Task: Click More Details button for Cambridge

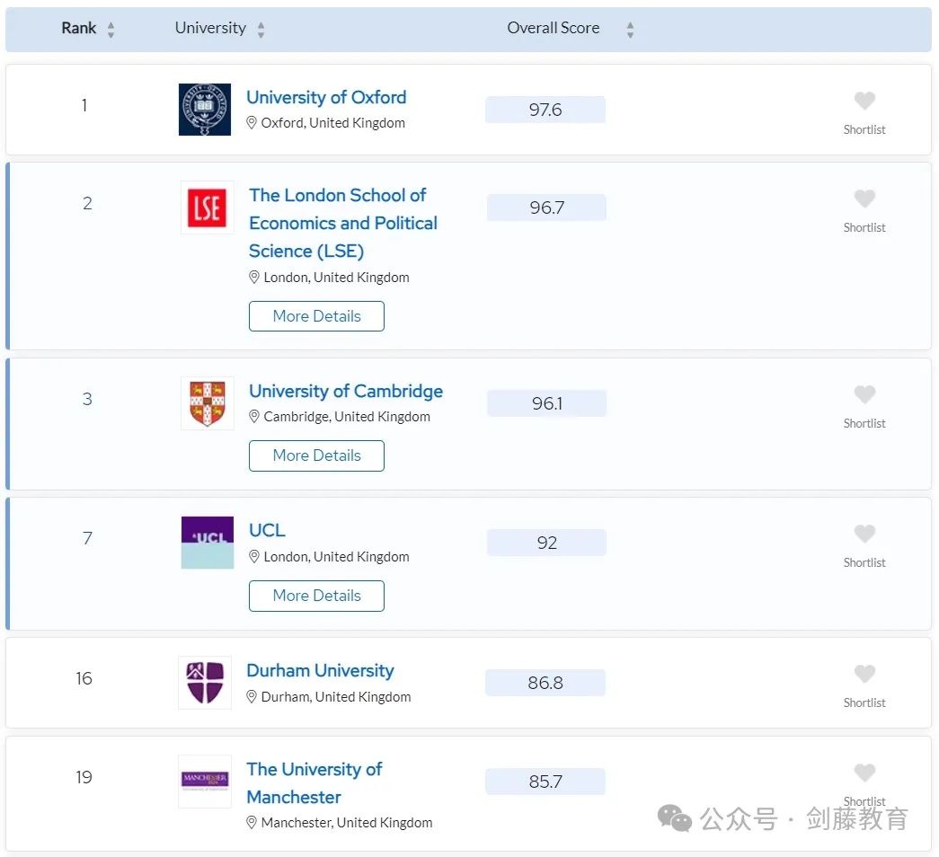Action: [317, 455]
